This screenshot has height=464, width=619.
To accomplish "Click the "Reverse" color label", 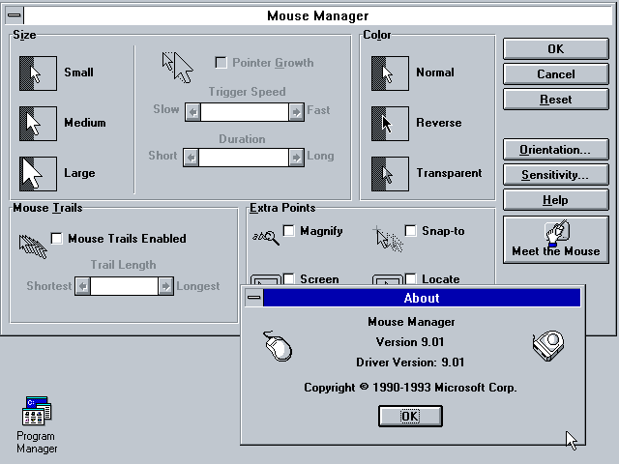I will coord(439,123).
